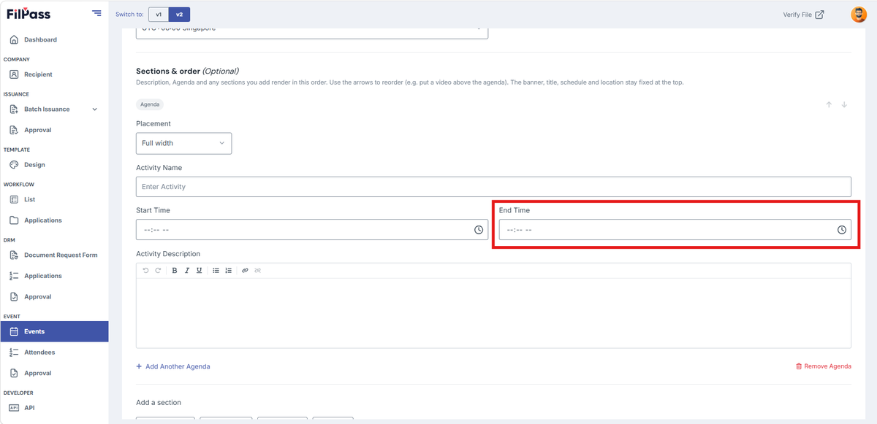
Task: Open the user avatar menu
Action: [x=859, y=15]
